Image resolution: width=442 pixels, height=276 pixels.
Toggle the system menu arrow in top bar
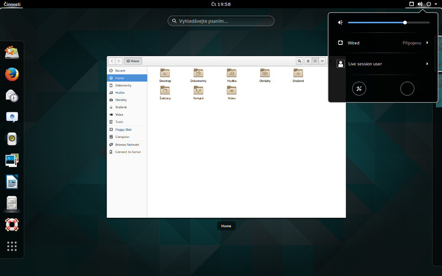pyautogui.click(x=436, y=4)
